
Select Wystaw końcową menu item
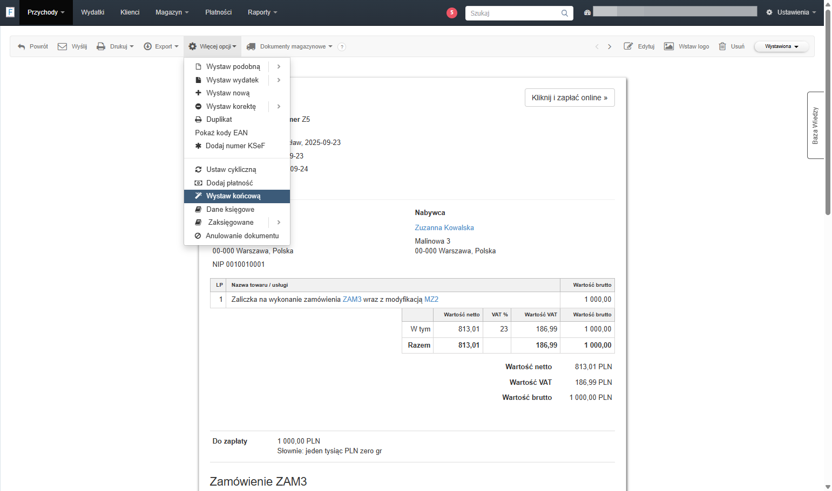pyautogui.click(x=237, y=196)
